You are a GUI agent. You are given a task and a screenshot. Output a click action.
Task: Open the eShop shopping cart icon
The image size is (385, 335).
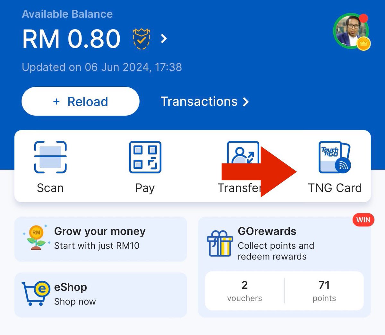click(36, 293)
